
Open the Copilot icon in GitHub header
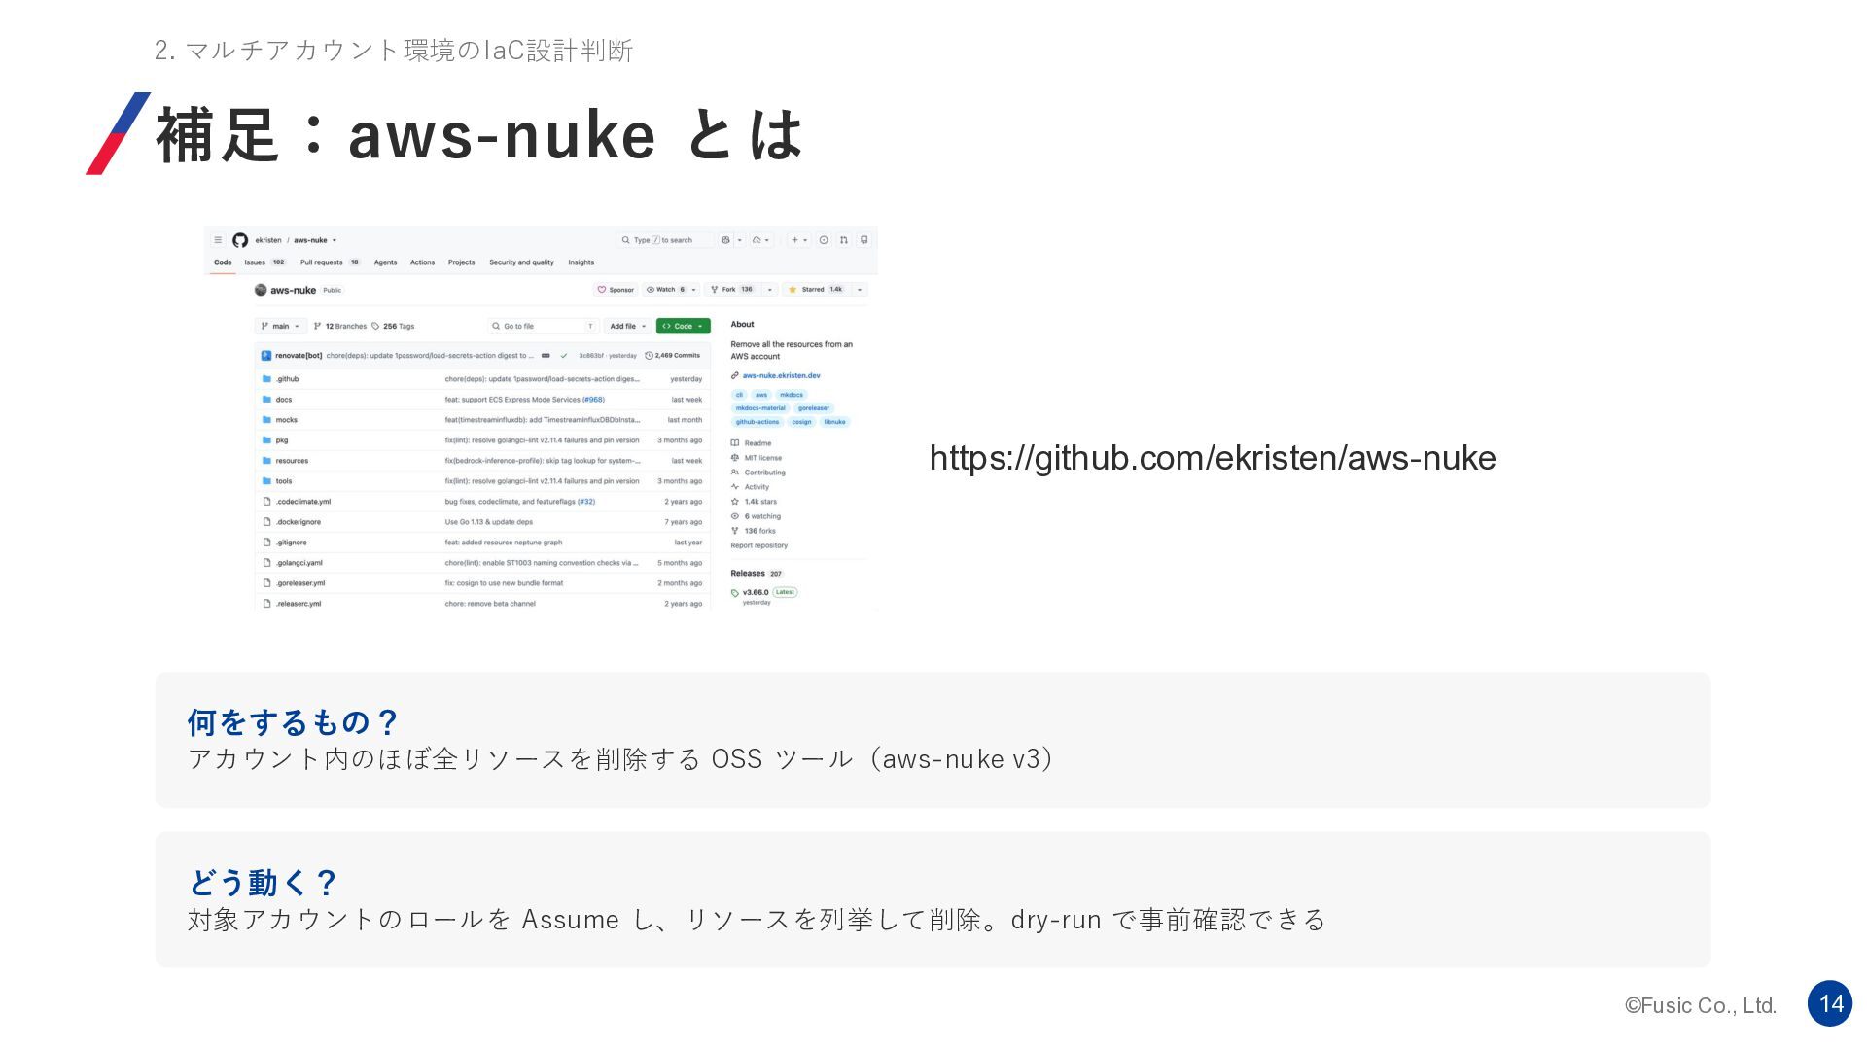pyautogui.click(x=725, y=240)
